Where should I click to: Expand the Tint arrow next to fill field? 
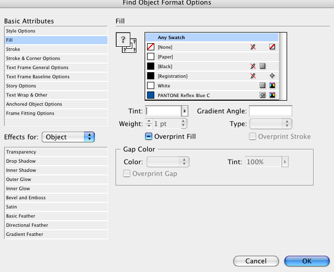185,111
